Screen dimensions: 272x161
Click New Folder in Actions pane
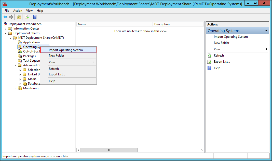[x=221, y=43]
